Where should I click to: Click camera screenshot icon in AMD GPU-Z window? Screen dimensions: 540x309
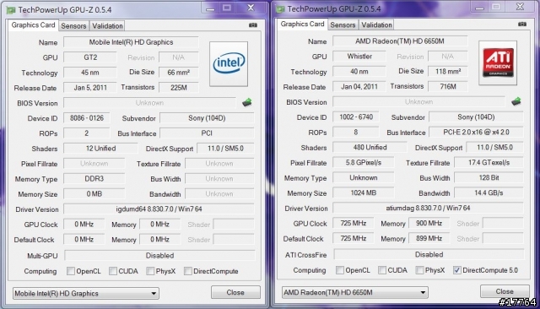click(x=522, y=24)
